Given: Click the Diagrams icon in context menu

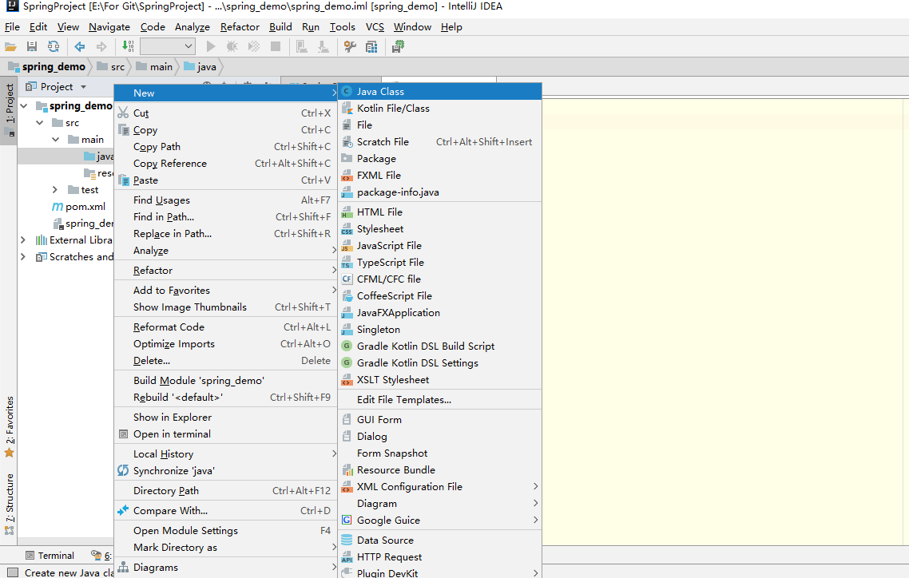Looking at the screenshot, I should tap(123, 568).
